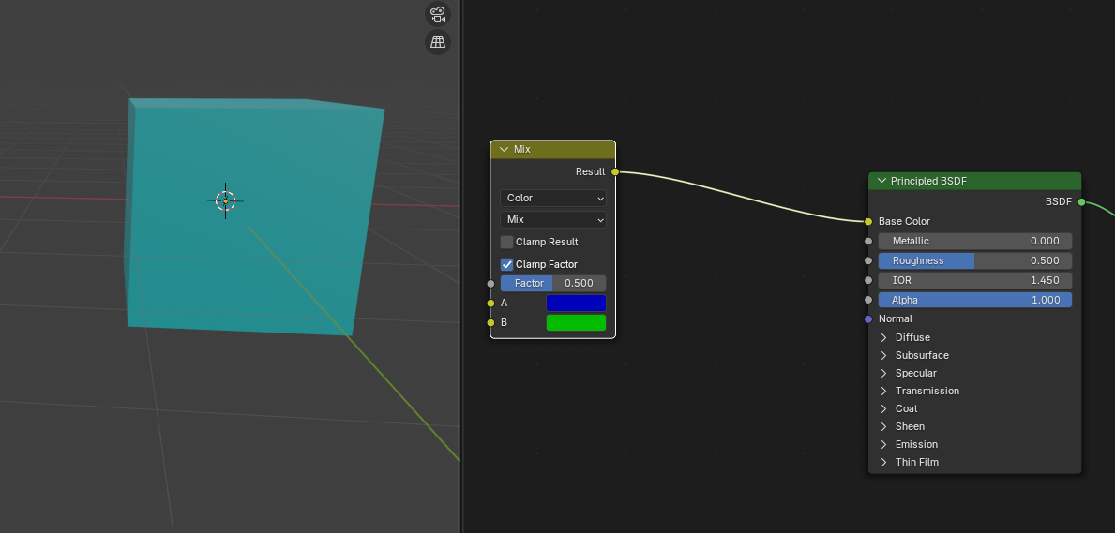Click the blue color swatch for A

pos(576,303)
